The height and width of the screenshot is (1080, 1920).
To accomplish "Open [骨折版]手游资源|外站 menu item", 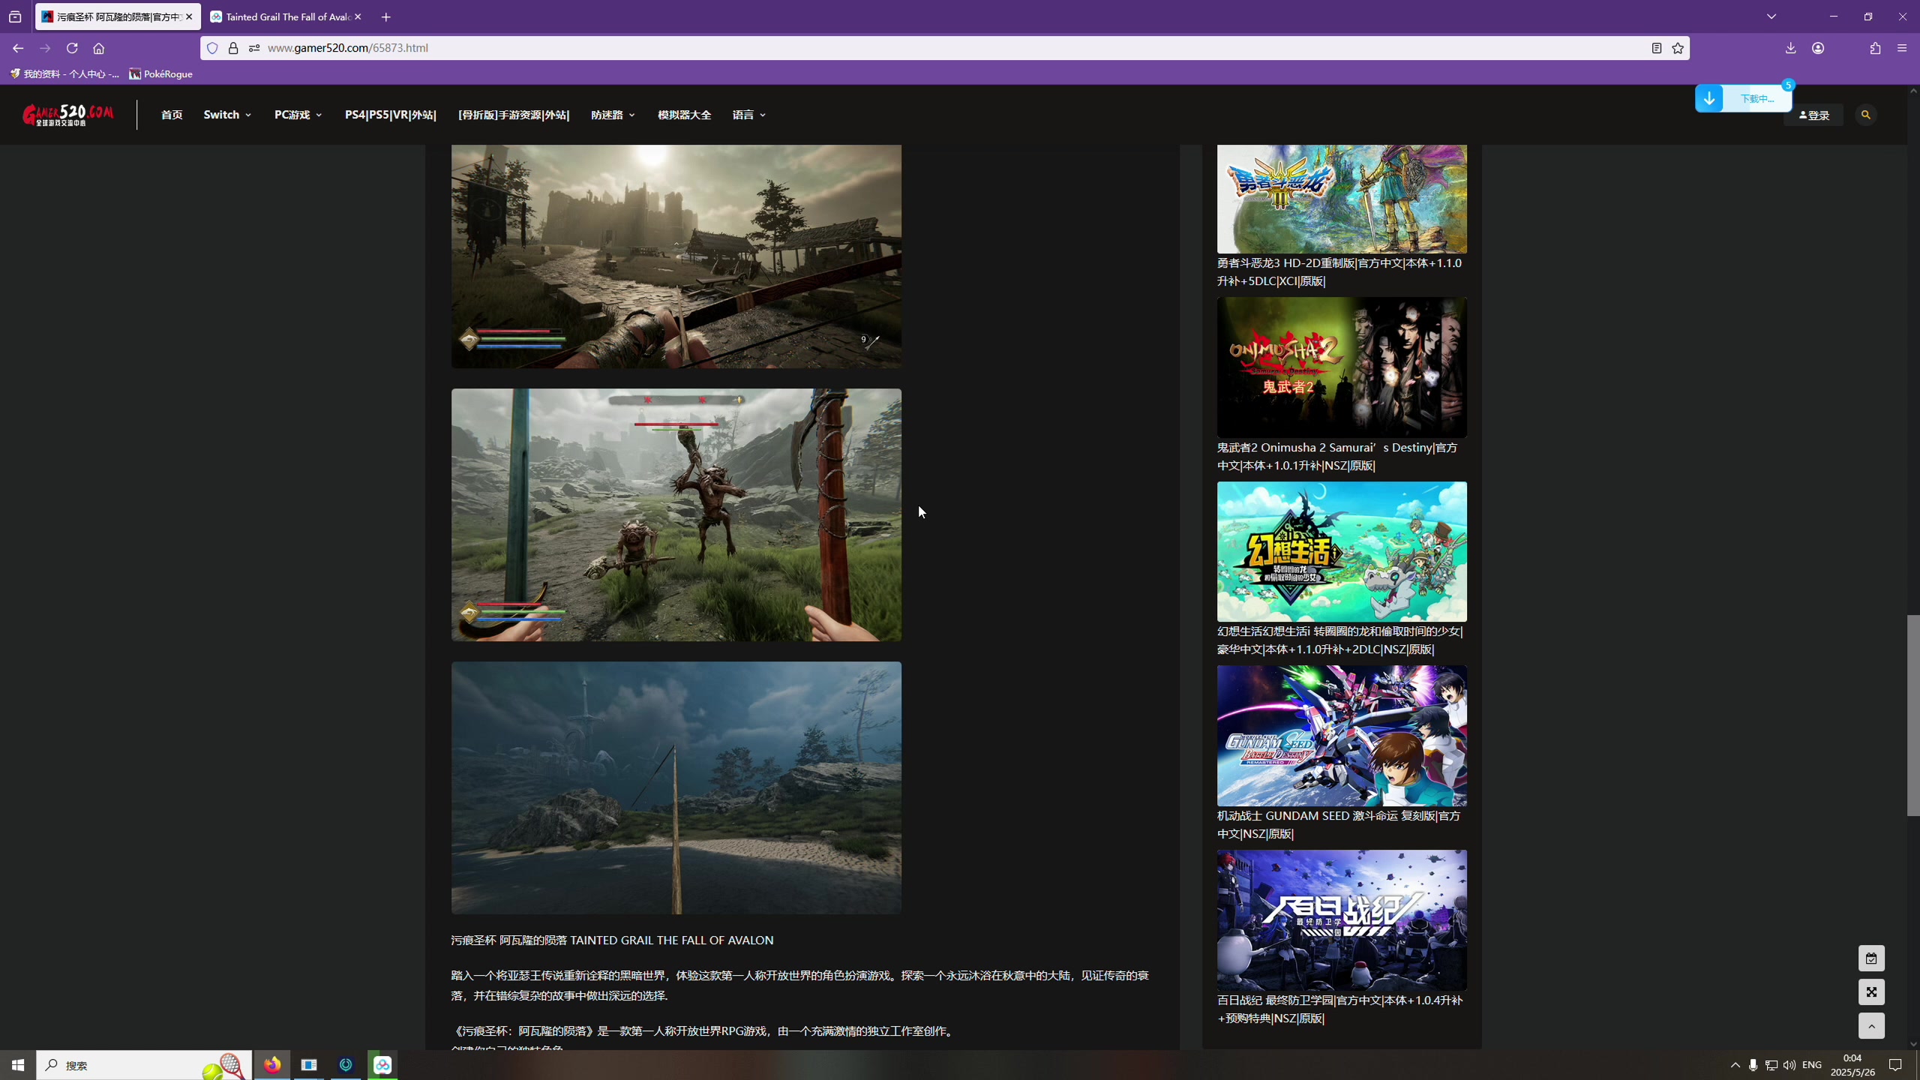I will (x=514, y=115).
